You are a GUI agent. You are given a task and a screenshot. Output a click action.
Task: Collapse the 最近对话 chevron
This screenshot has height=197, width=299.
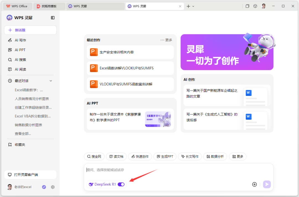[x=51, y=81]
